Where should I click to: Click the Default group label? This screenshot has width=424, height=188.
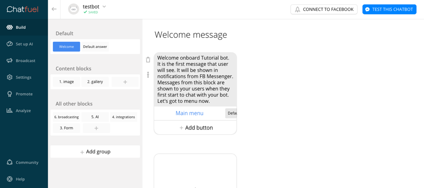(x=65, y=33)
